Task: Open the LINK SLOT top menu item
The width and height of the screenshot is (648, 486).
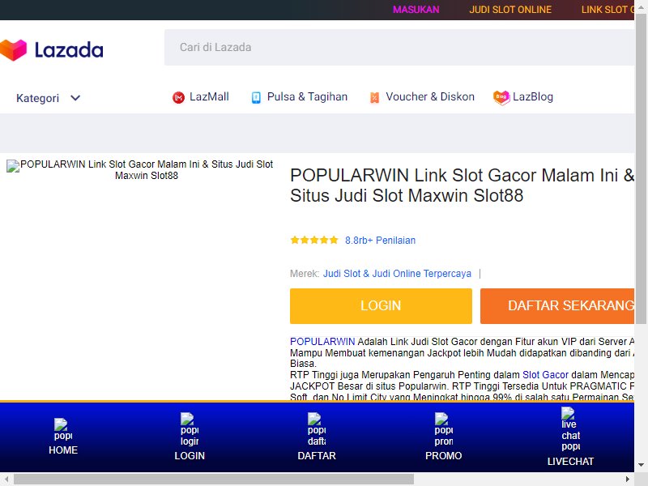Action: point(607,10)
